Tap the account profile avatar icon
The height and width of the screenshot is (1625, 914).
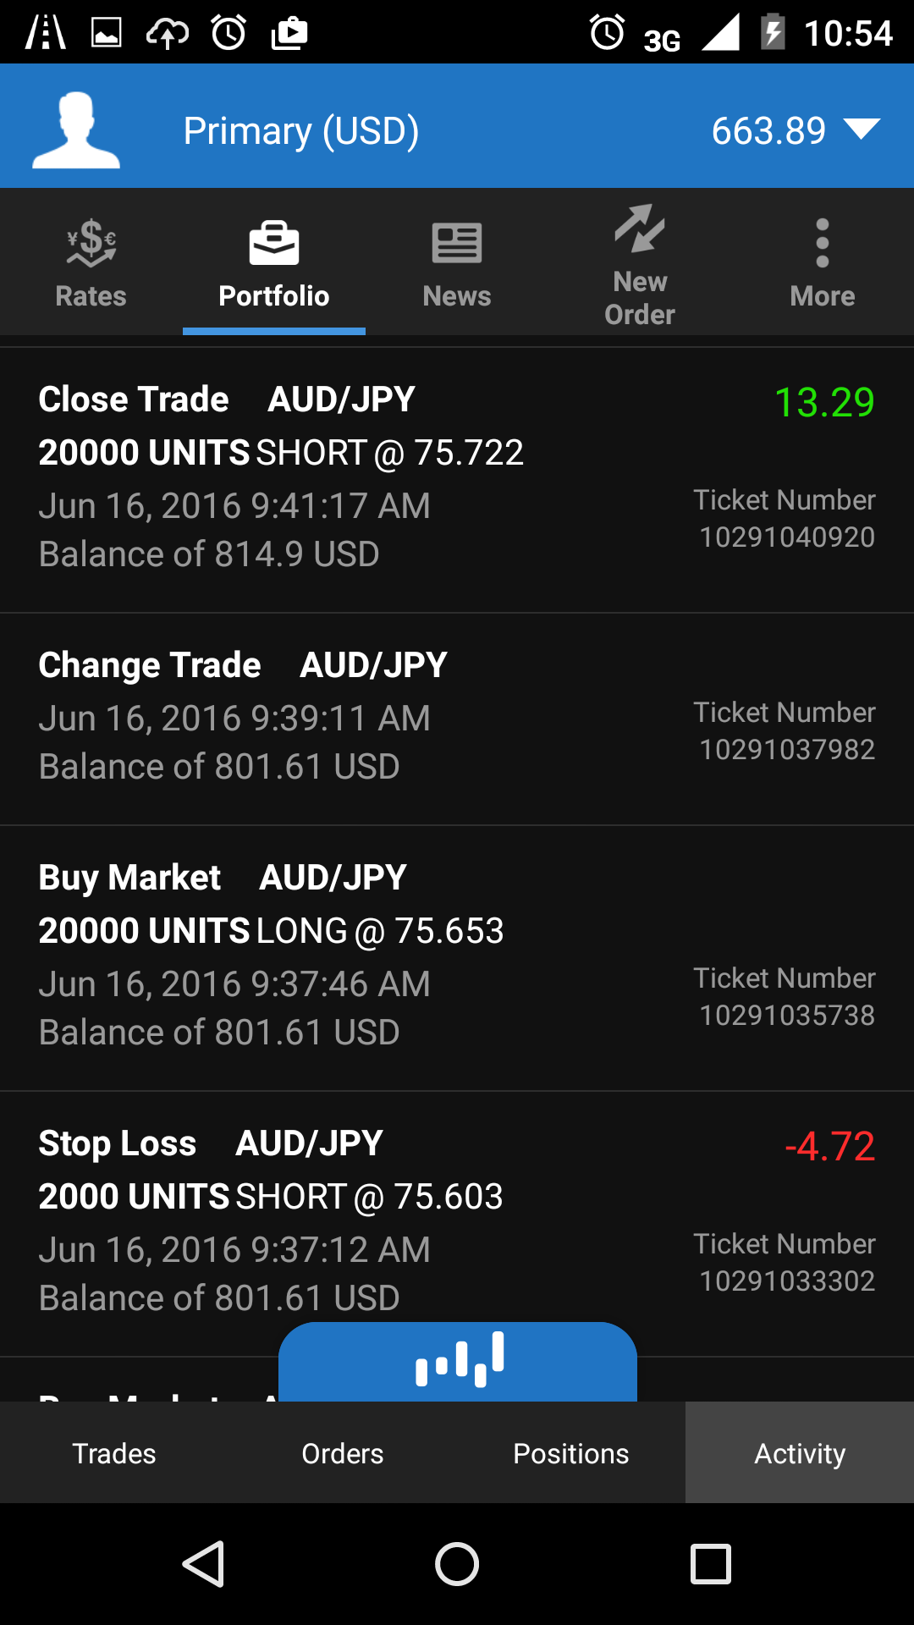pos(76,129)
